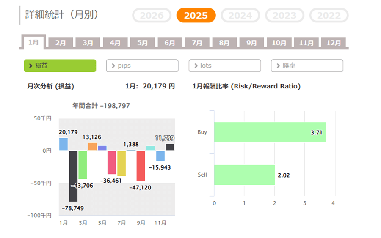Switch to year 2024 statistics
Screen dimensions: 381x238
click(240, 16)
